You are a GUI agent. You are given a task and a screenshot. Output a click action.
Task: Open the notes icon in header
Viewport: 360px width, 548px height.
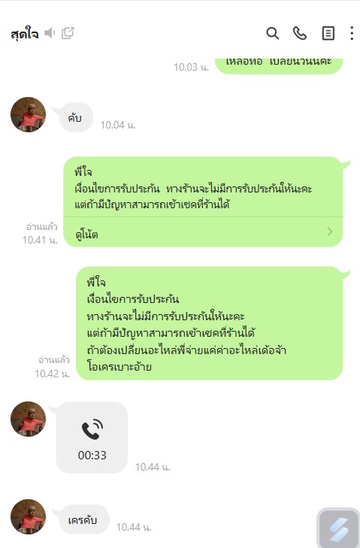(328, 34)
